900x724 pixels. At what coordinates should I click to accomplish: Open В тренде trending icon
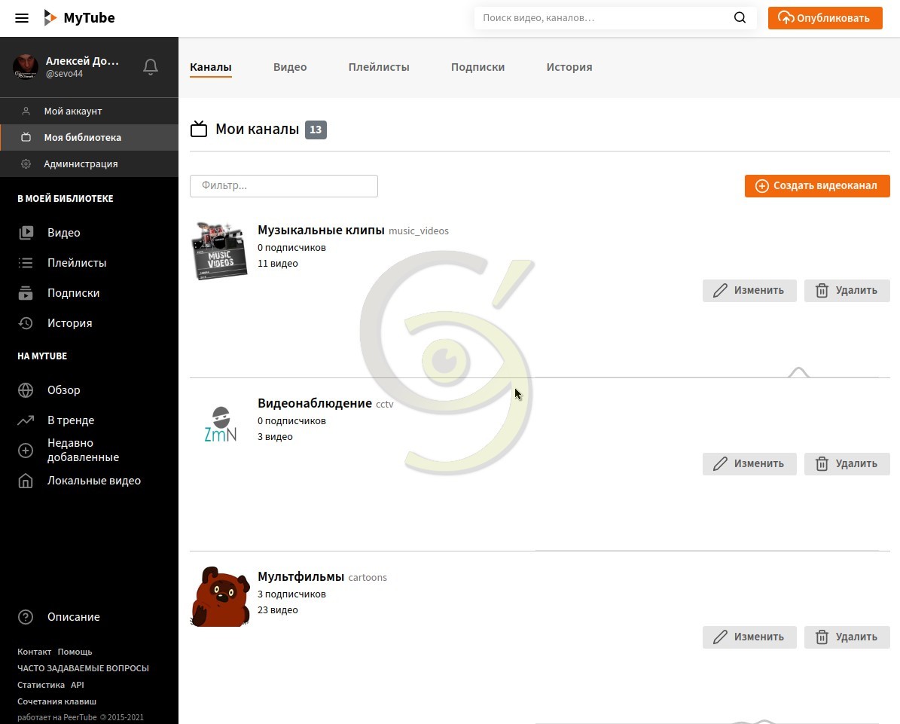click(26, 420)
